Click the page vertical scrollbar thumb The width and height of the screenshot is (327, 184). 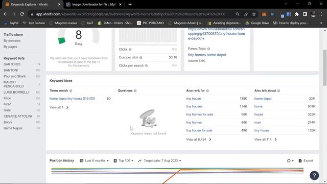325,67
